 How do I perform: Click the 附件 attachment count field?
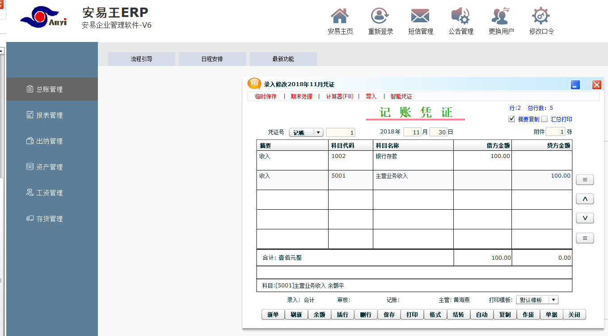556,132
